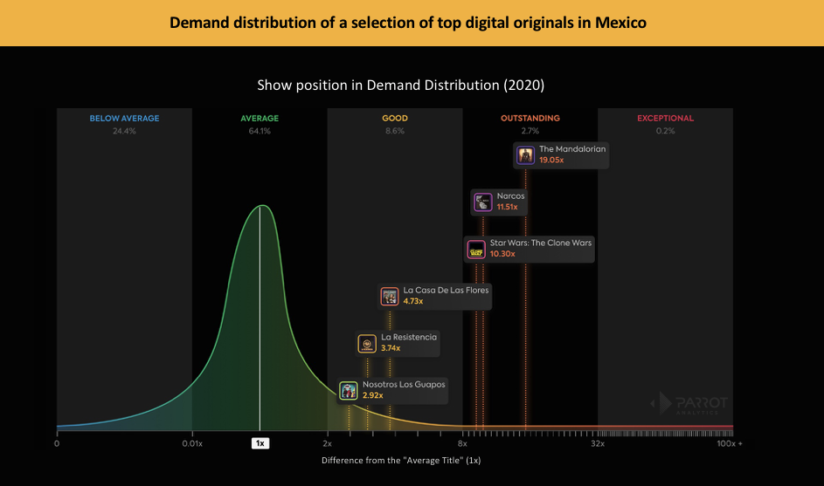Click the 0.2% percentage value
This screenshot has height=486, width=824.
click(x=665, y=131)
